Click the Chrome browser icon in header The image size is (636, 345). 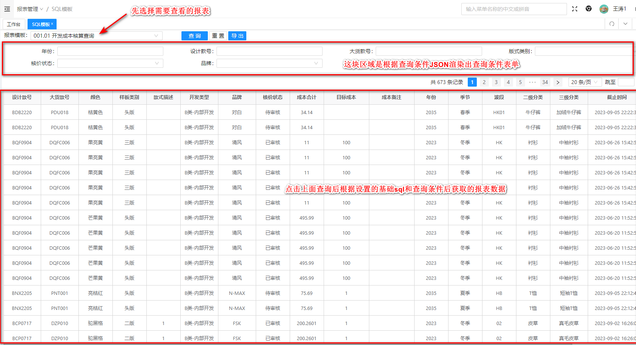588,9
